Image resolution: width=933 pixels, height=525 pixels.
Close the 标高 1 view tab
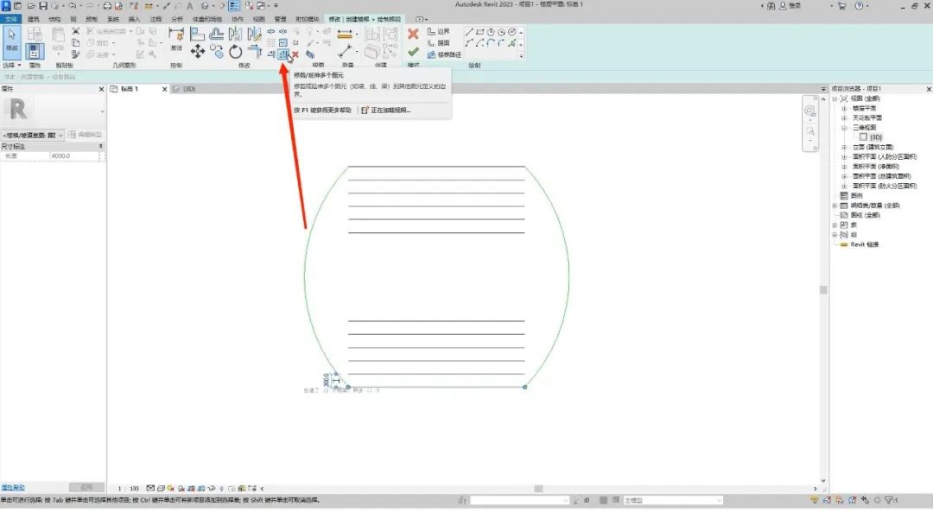(x=165, y=89)
